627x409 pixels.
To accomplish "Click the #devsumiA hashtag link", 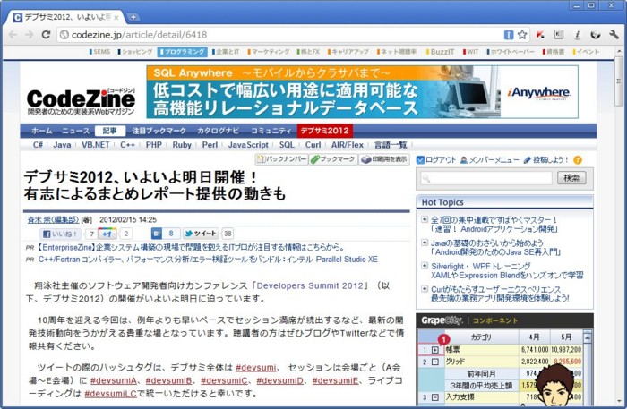I will [114, 380].
